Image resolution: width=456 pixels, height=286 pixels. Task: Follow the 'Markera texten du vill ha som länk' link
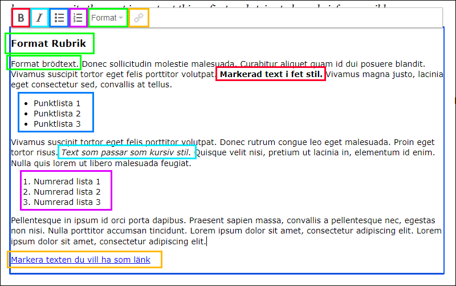[80, 260]
